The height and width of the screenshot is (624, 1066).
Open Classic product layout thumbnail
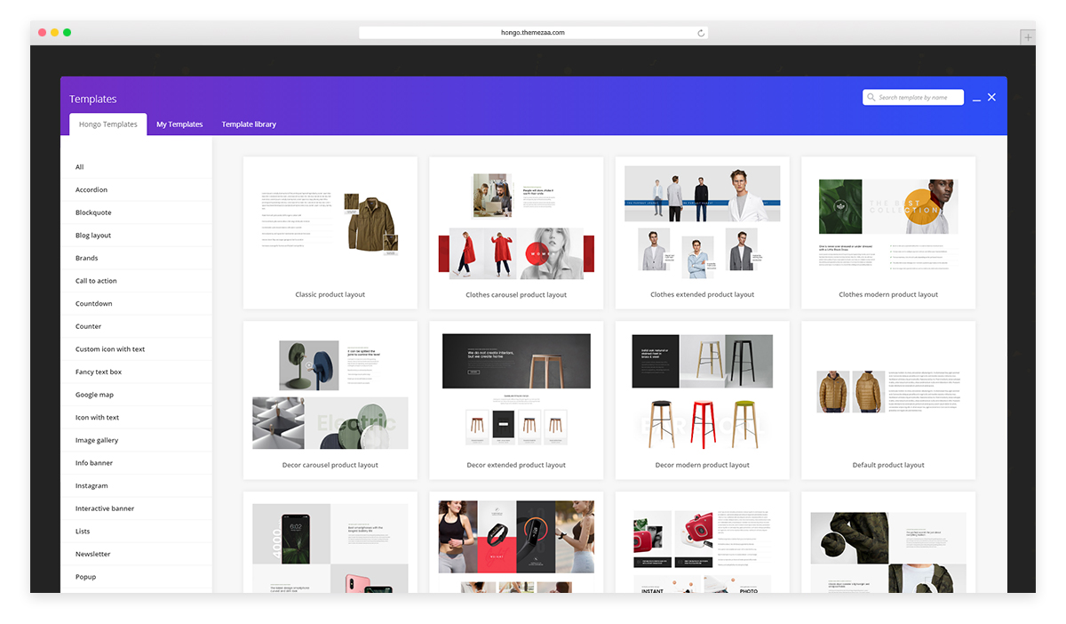[x=330, y=222]
